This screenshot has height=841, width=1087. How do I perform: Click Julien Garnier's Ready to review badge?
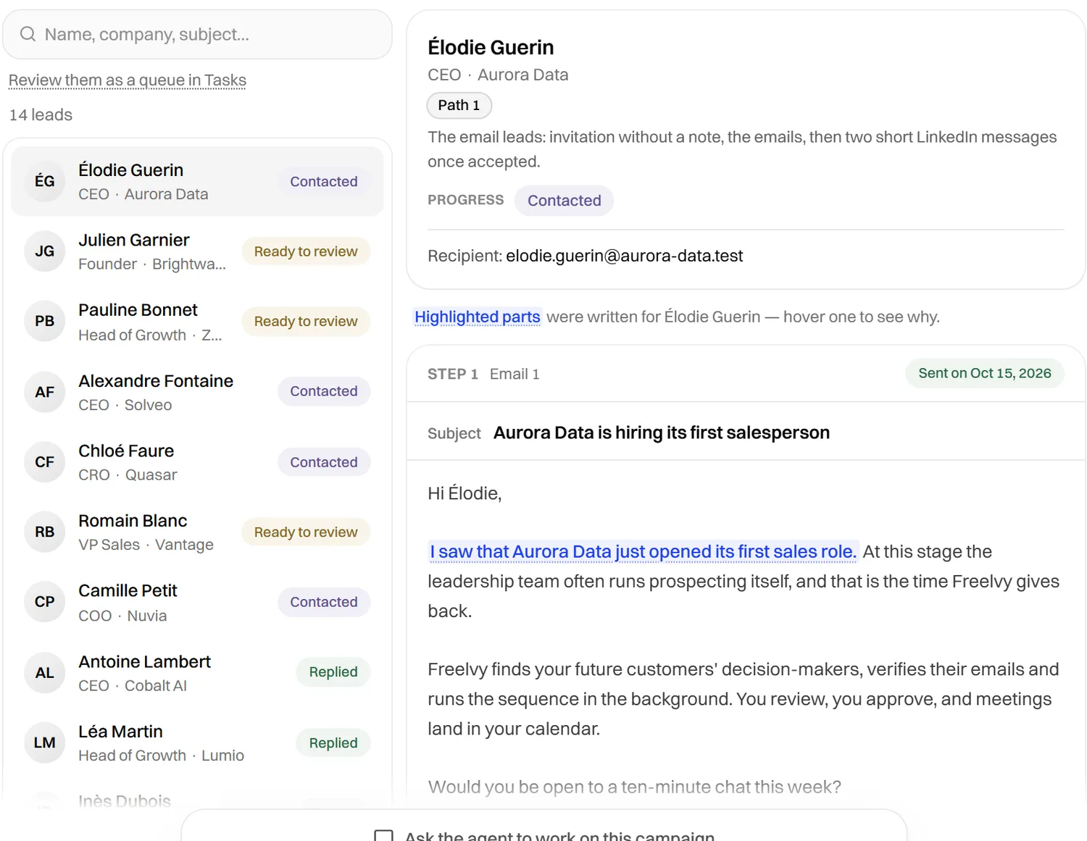click(306, 251)
